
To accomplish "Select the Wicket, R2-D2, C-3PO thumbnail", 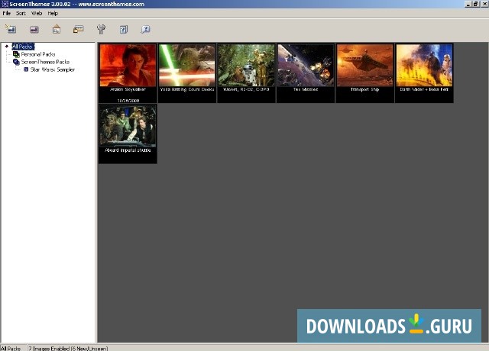I will tap(246, 73).
